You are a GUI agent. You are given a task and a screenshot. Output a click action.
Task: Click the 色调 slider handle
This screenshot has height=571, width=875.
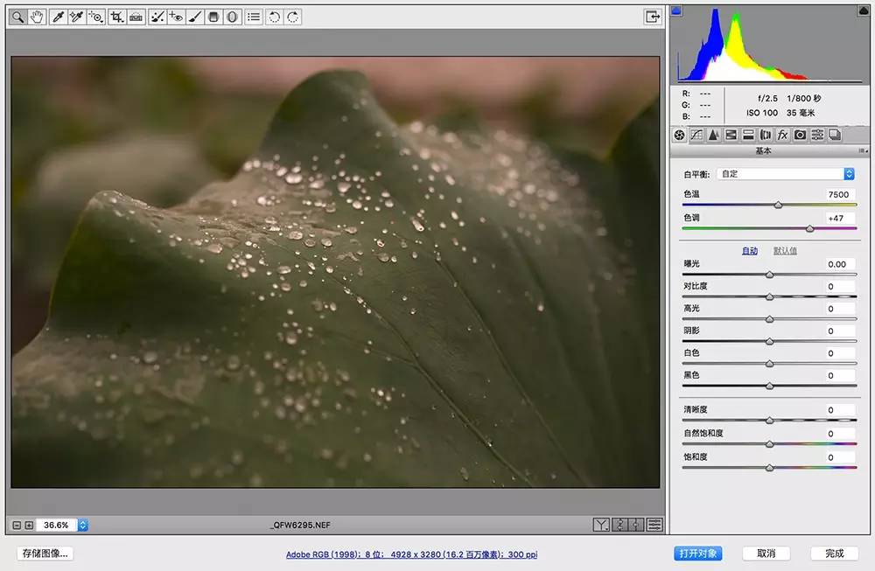(x=809, y=228)
